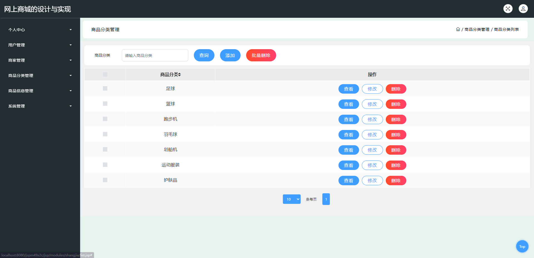534x258 pixels.
Task: Click the 网上商城的设计与实现 site title
Action: 38,9
